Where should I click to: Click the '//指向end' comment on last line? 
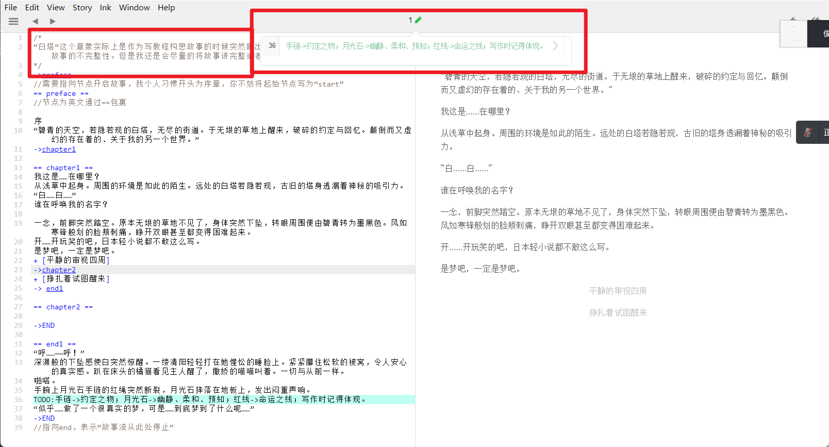click(104, 427)
